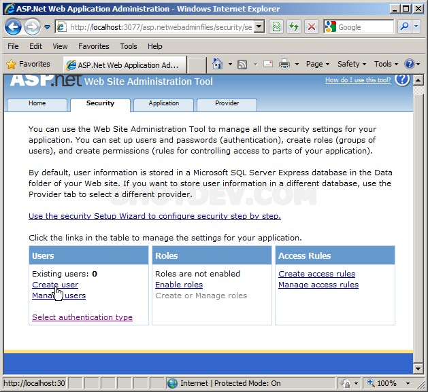Open the Favorites menu in menu bar
The height and width of the screenshot is (392, 428).
click(x=94, y=46)
